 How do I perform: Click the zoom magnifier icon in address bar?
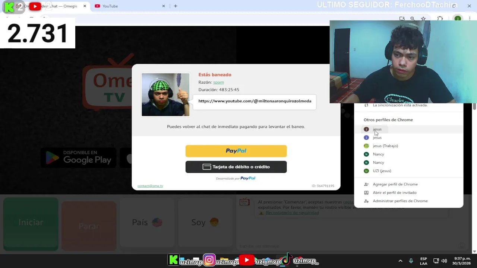[413, 19]
